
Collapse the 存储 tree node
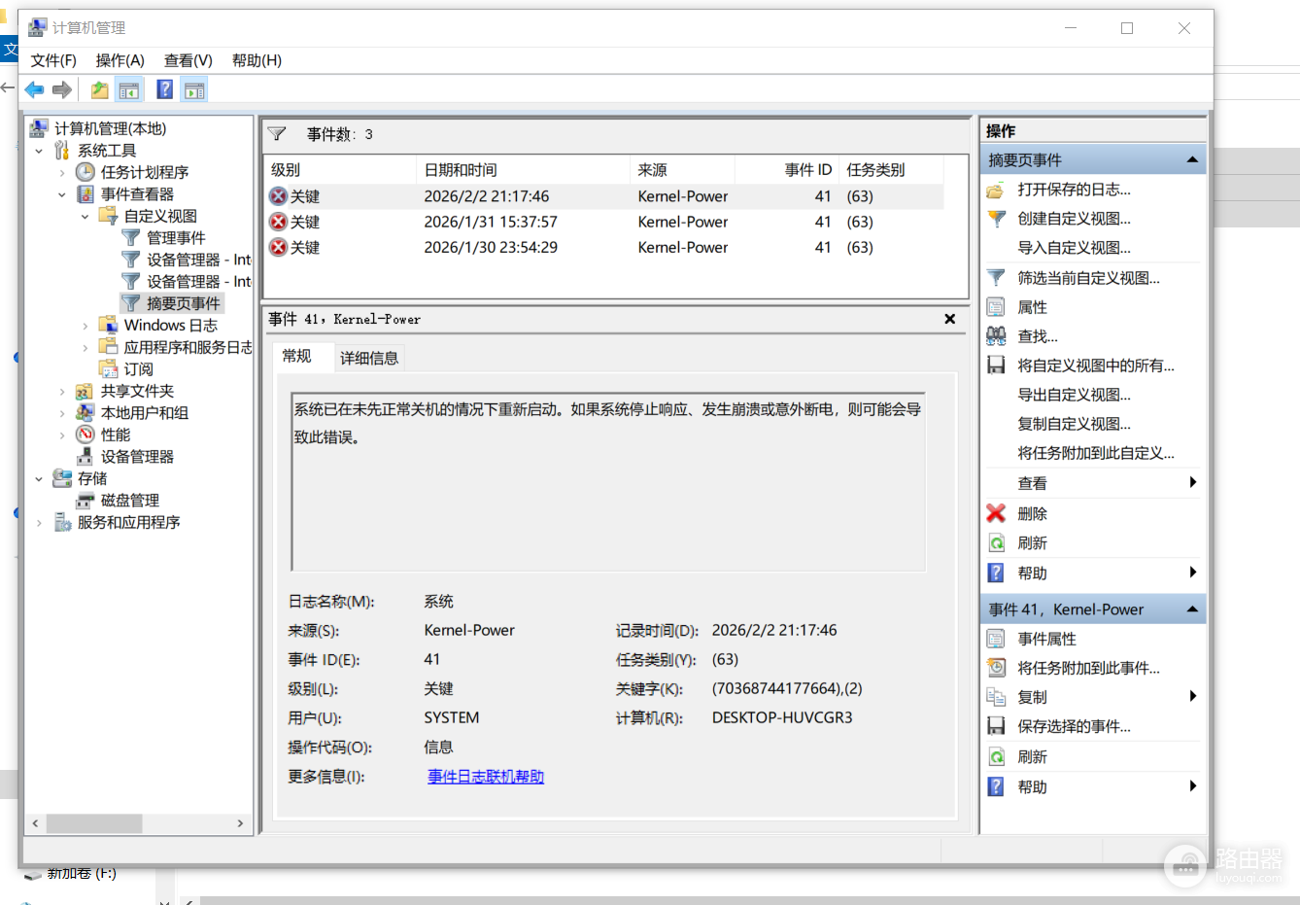39,478
